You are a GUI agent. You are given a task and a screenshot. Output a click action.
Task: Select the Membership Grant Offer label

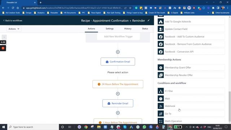[178, 68]
